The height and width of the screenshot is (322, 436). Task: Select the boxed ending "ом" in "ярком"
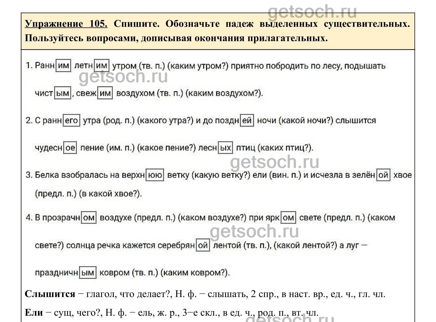[288, 218]
